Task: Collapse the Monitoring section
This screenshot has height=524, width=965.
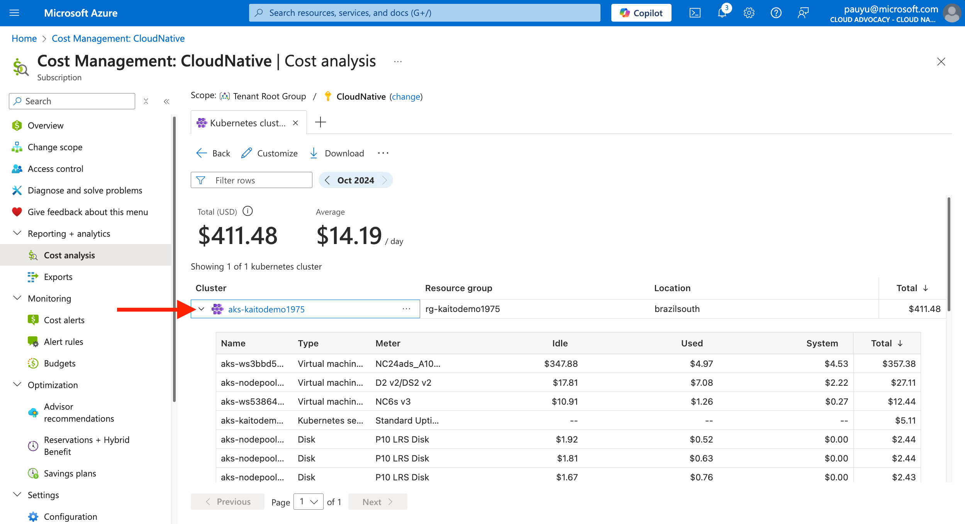Action: tap(17, 298)
